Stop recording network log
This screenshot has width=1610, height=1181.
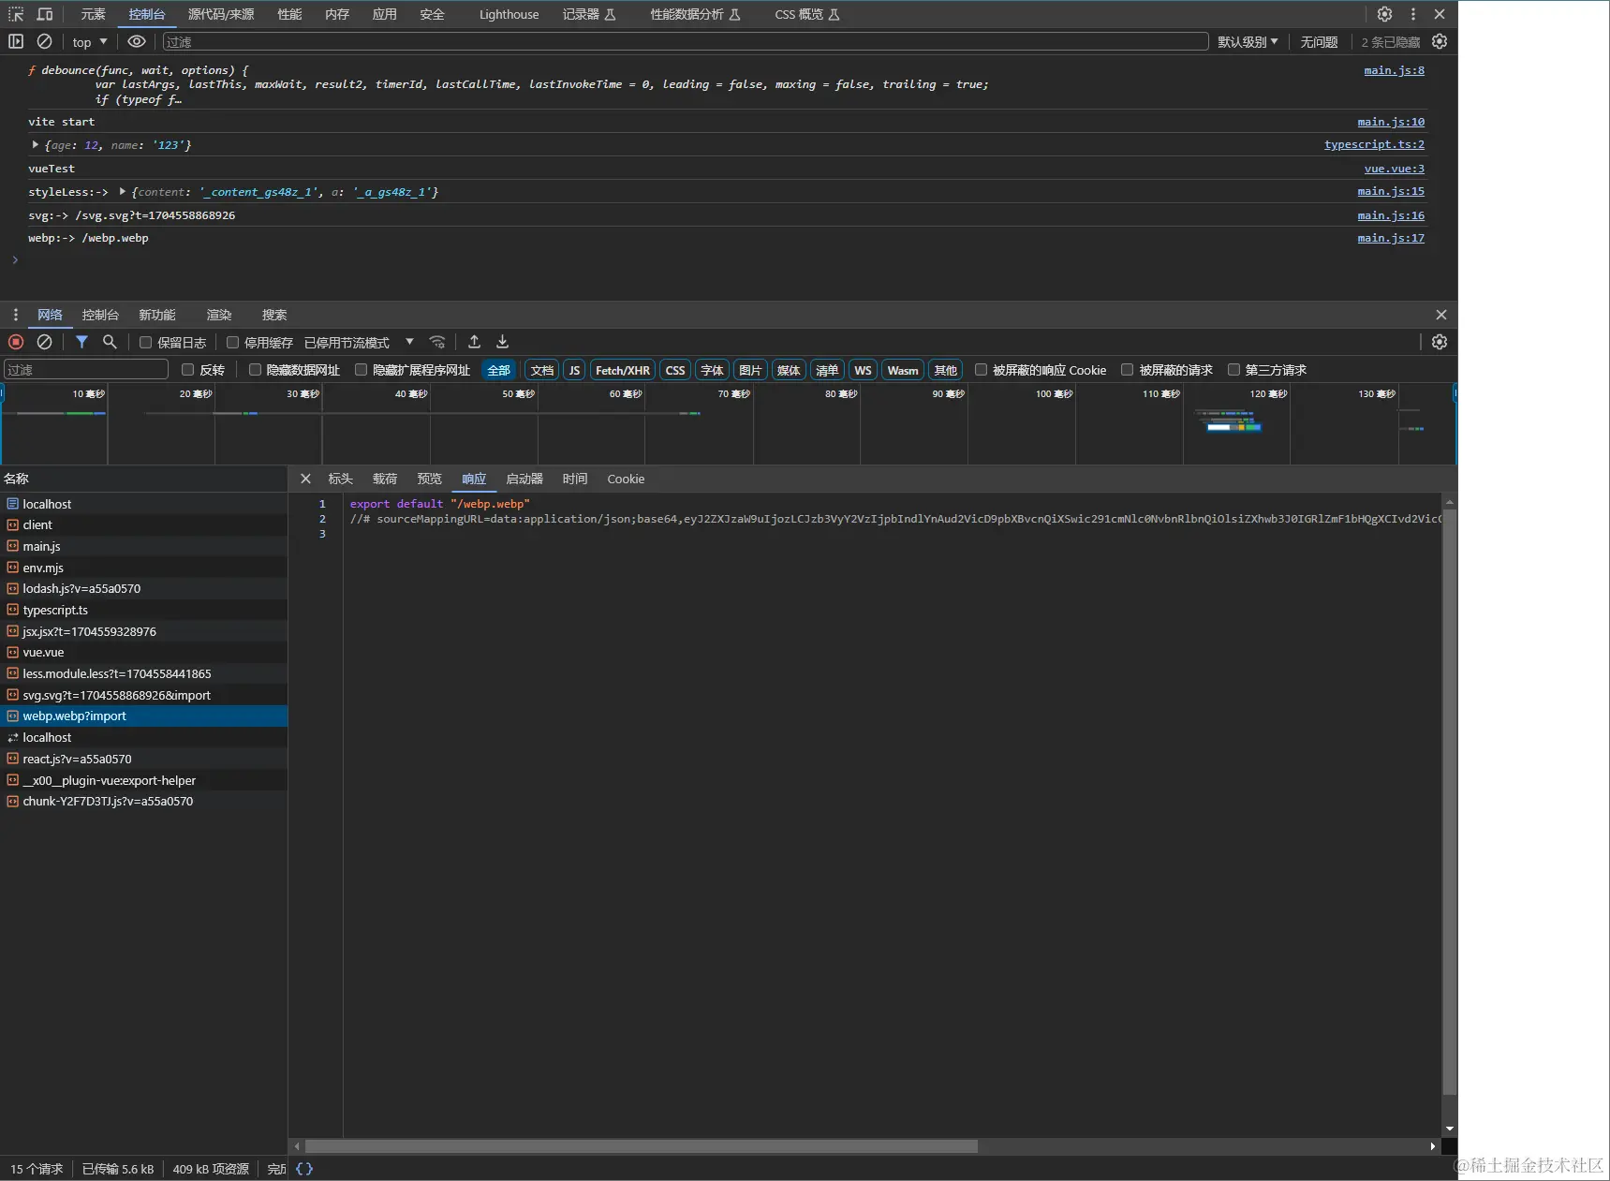(x=16, y=342)
